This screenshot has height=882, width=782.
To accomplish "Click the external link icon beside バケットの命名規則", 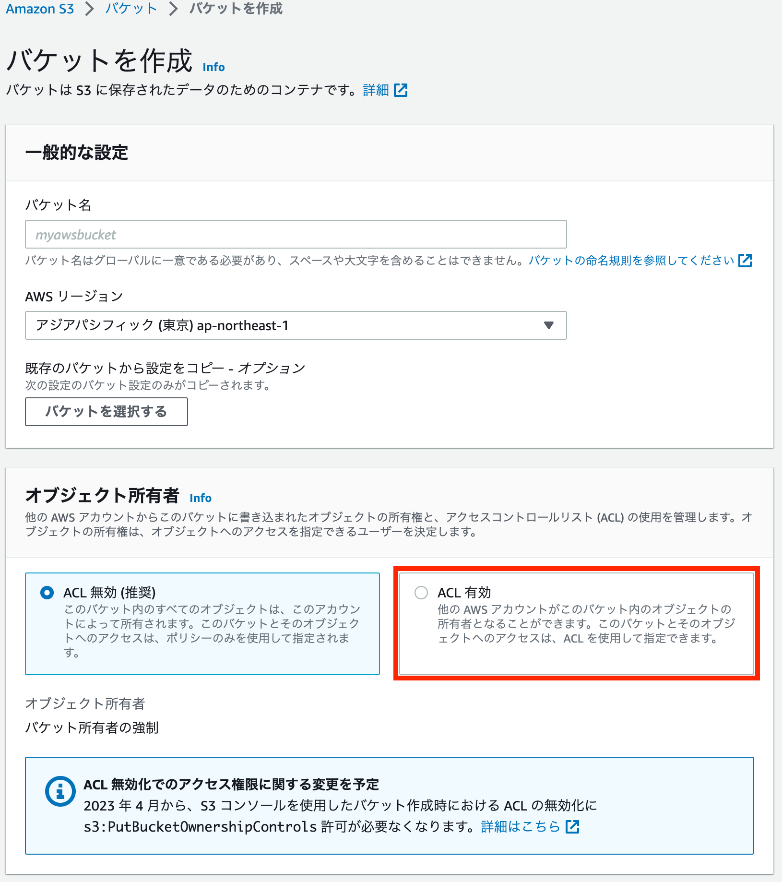I will (745, 261).
